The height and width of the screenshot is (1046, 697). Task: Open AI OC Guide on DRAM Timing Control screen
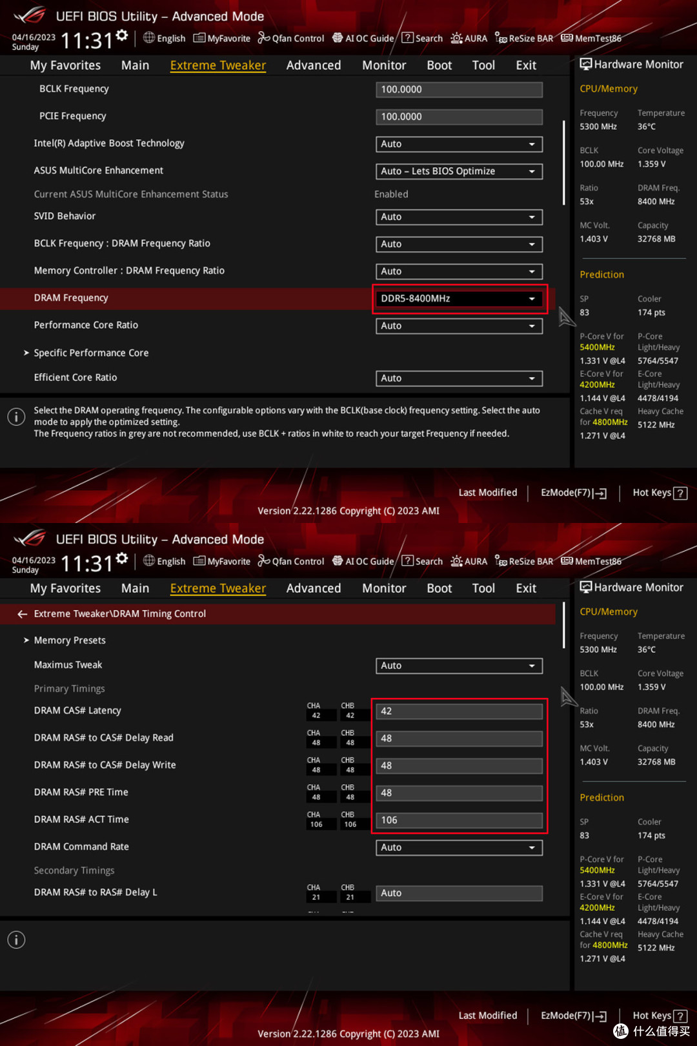coord(363,561)
